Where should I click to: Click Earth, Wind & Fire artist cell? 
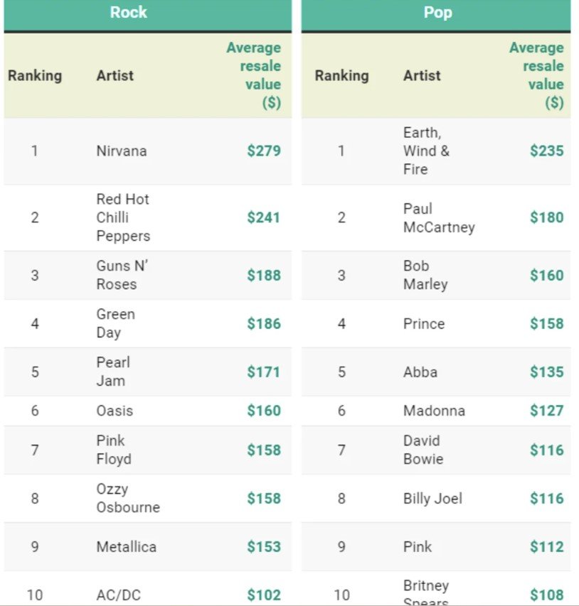426,151
